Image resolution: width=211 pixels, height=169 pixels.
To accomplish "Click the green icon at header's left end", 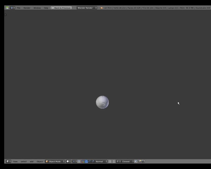I will [x=7, y=8].
